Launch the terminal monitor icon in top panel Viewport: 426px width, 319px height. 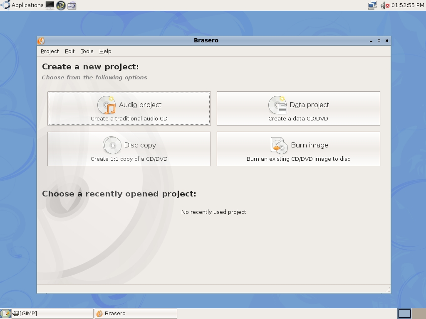pyautogui.click(x=50, y=5)
